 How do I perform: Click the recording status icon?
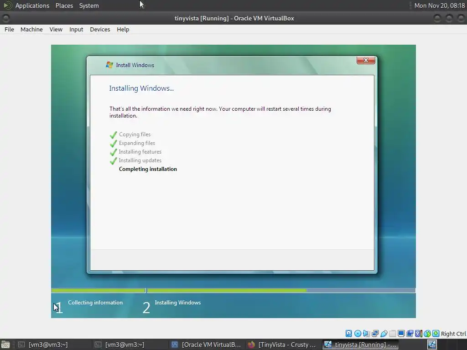click(x=410, y=334)
